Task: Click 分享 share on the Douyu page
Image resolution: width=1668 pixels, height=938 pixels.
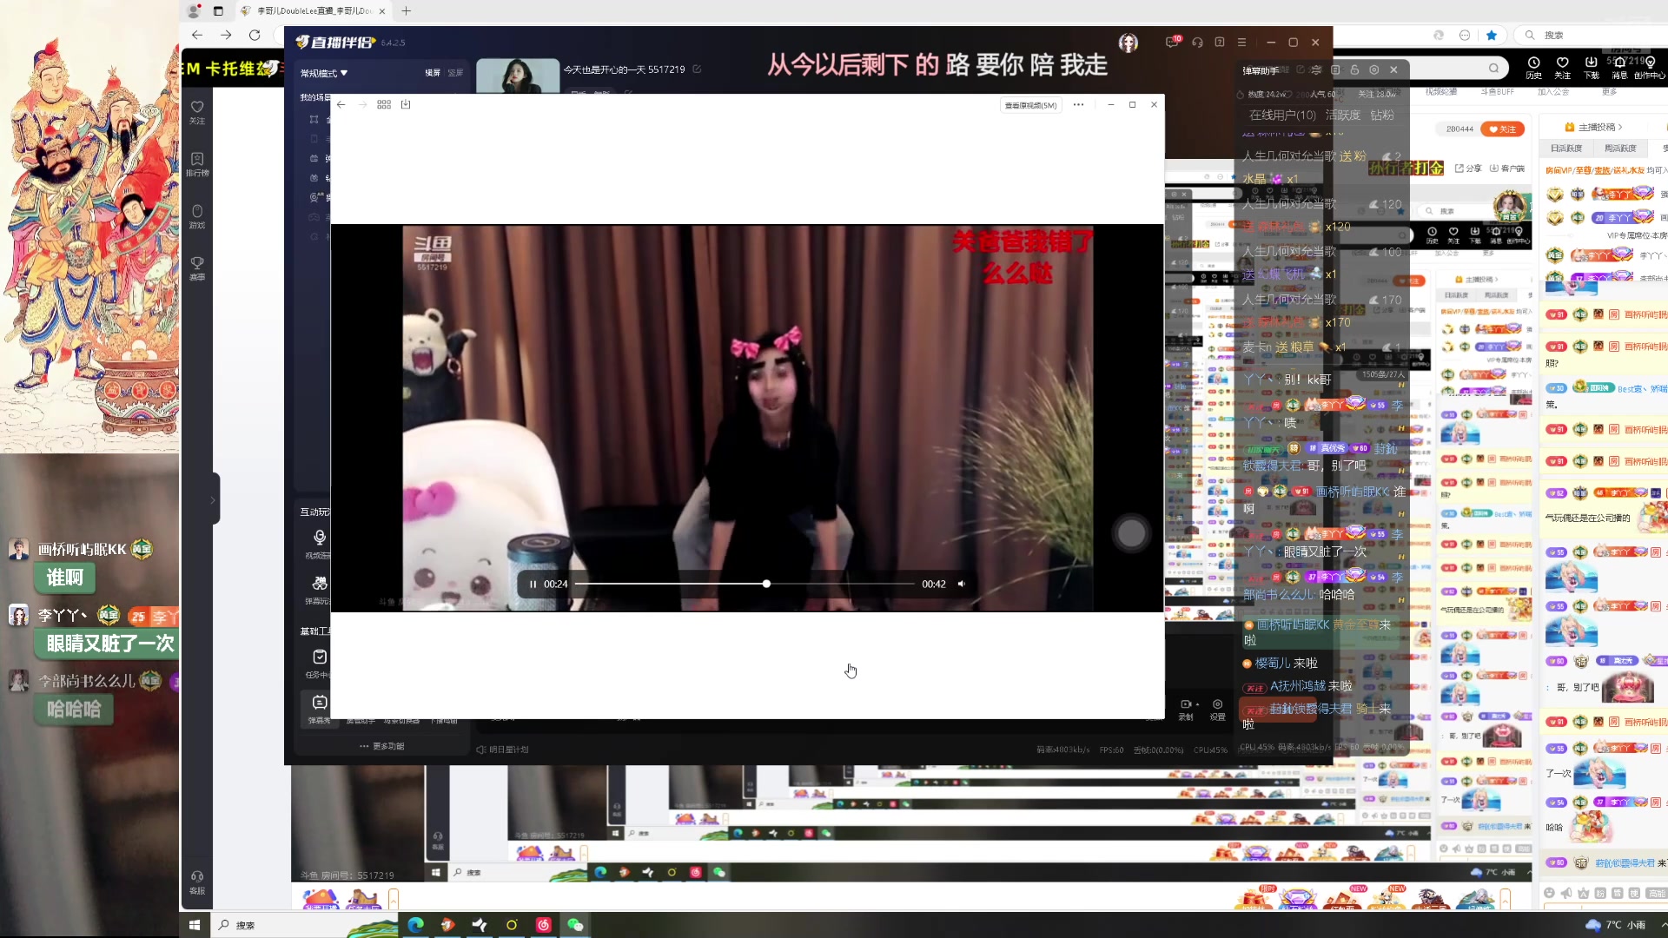Action: (x=1468, y=168)
